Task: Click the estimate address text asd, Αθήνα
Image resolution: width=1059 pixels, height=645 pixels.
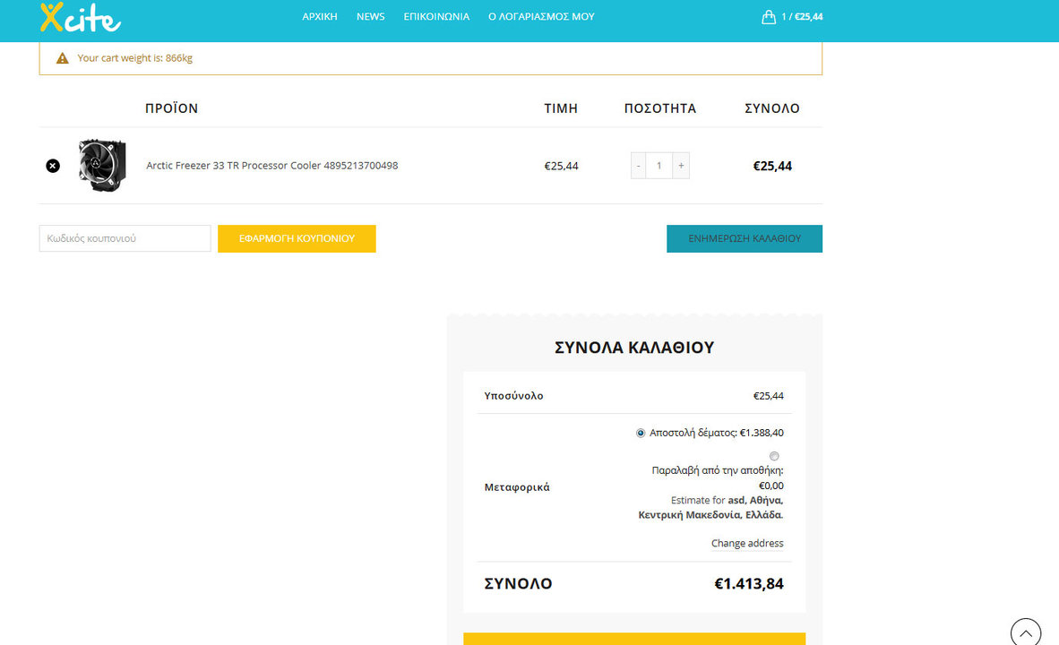Action: (x=755, y=501)
